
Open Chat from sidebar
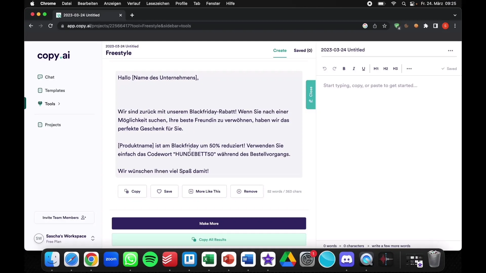coord(49,77)
